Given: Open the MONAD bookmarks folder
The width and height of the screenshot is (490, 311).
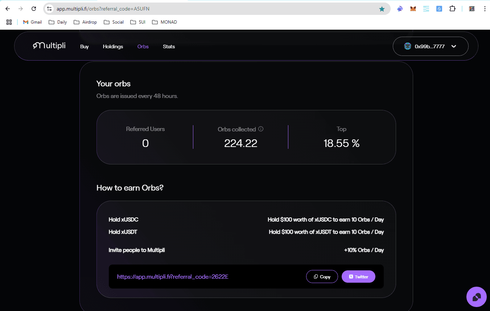Looking at the screenshot, I should (x=164, y=22).
